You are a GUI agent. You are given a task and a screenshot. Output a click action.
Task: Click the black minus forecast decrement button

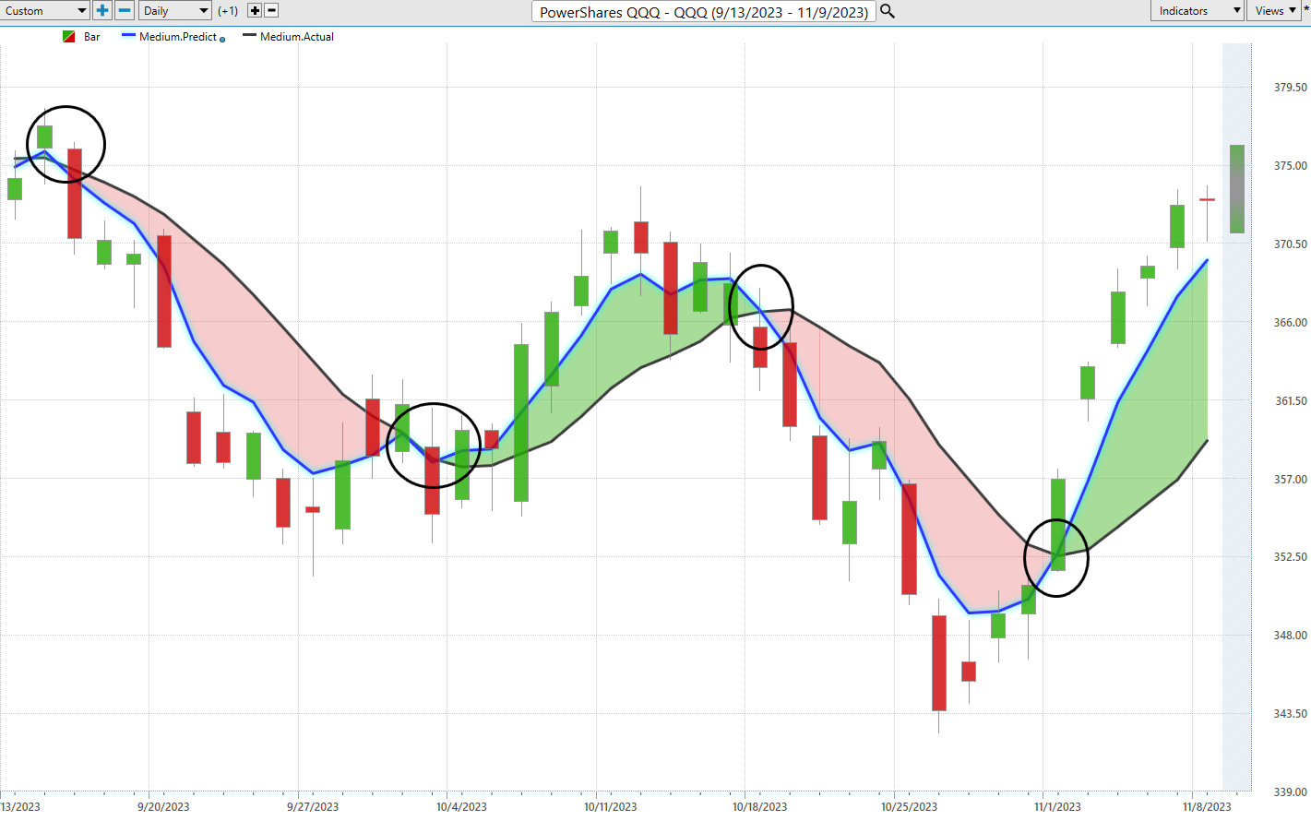[271, 11]
